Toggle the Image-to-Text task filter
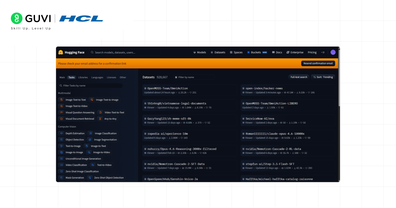 point(95,146)
